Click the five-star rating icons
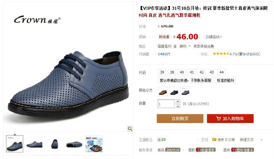This screenshot has height=159, width=274. [221, 54]
